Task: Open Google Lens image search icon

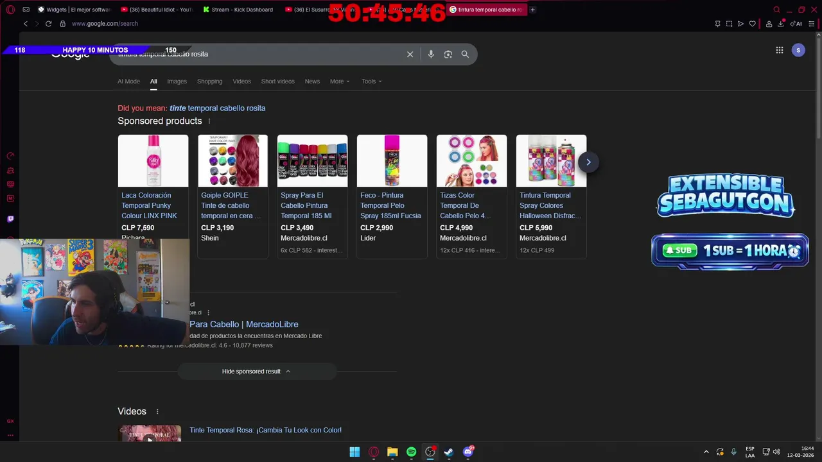Action: point(448,55)
